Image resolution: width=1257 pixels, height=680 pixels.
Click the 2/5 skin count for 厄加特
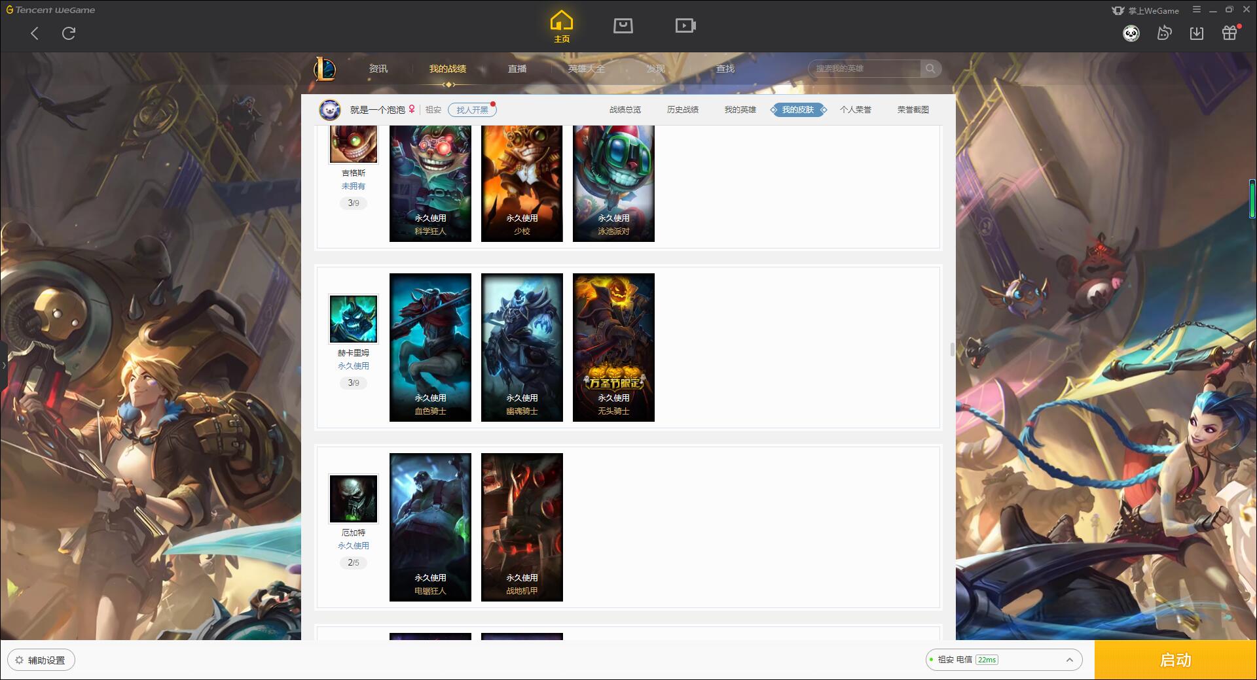pyautogui.click(x=354, y=562)
